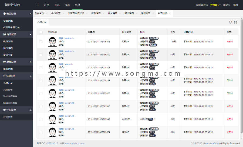Screen dimensions: 243x147
Task: Check the row for order 2018121911021015274
Action: (41, 68)
